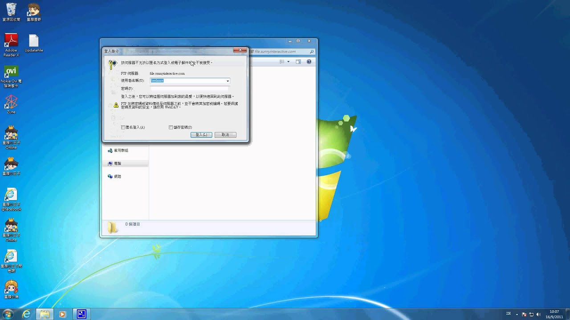Enable the anonymous login (A) checkbox
Screen dimensions: 570x320
(x=123, y=127)
